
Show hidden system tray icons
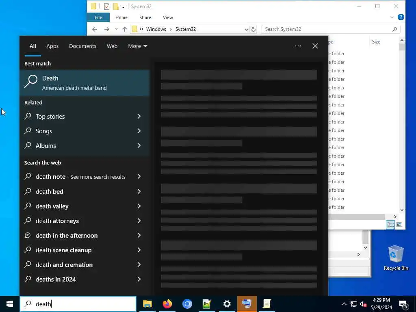pos(344,304)
